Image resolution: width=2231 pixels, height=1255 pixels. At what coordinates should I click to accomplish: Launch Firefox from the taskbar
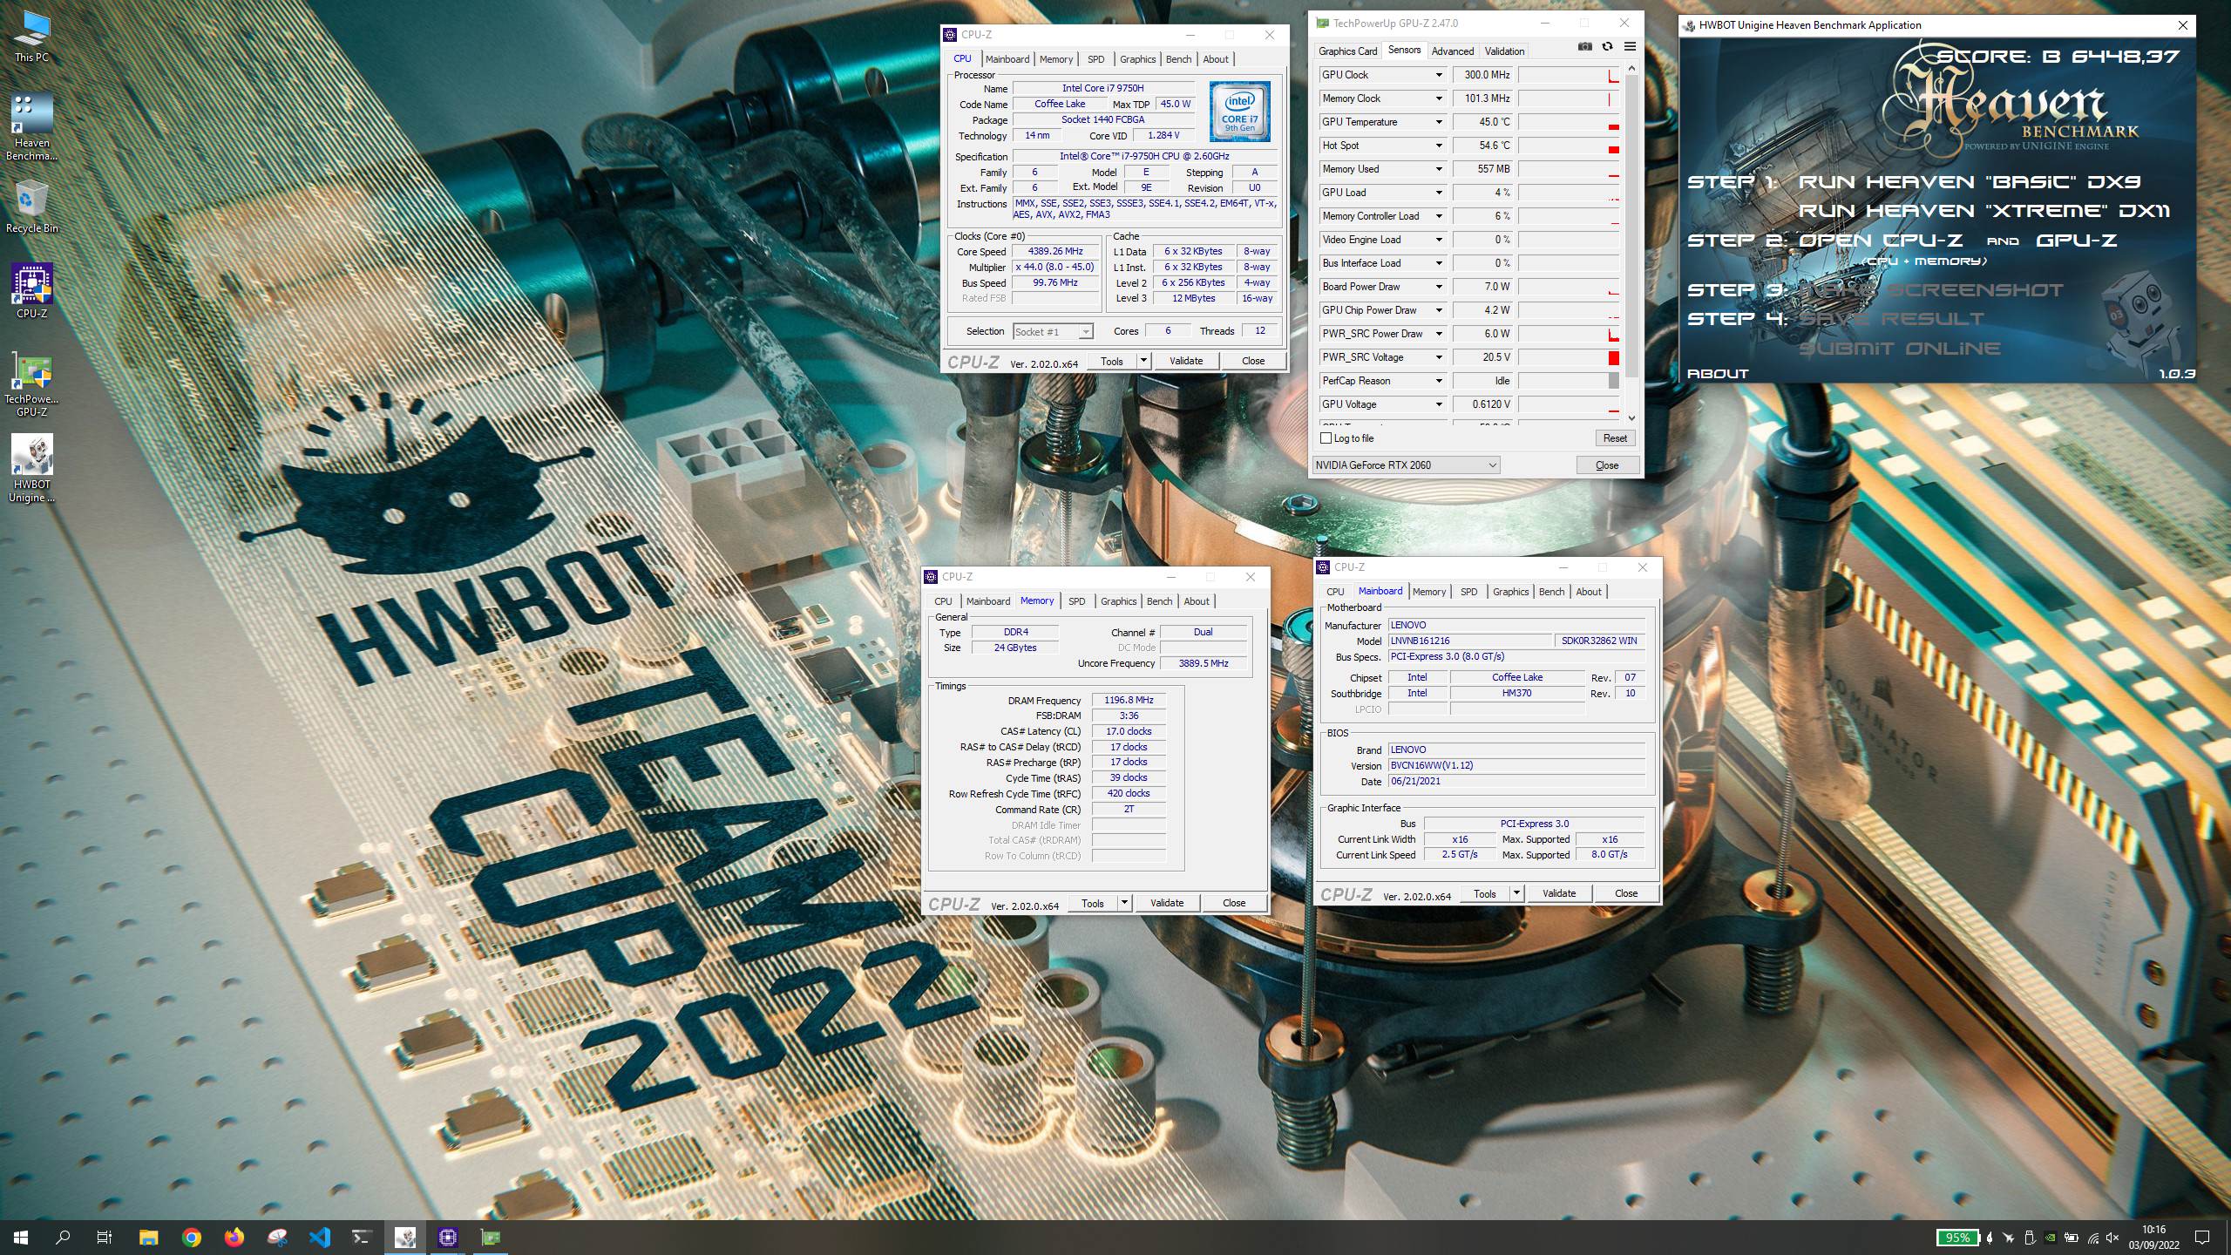(x=234, y=1237)
